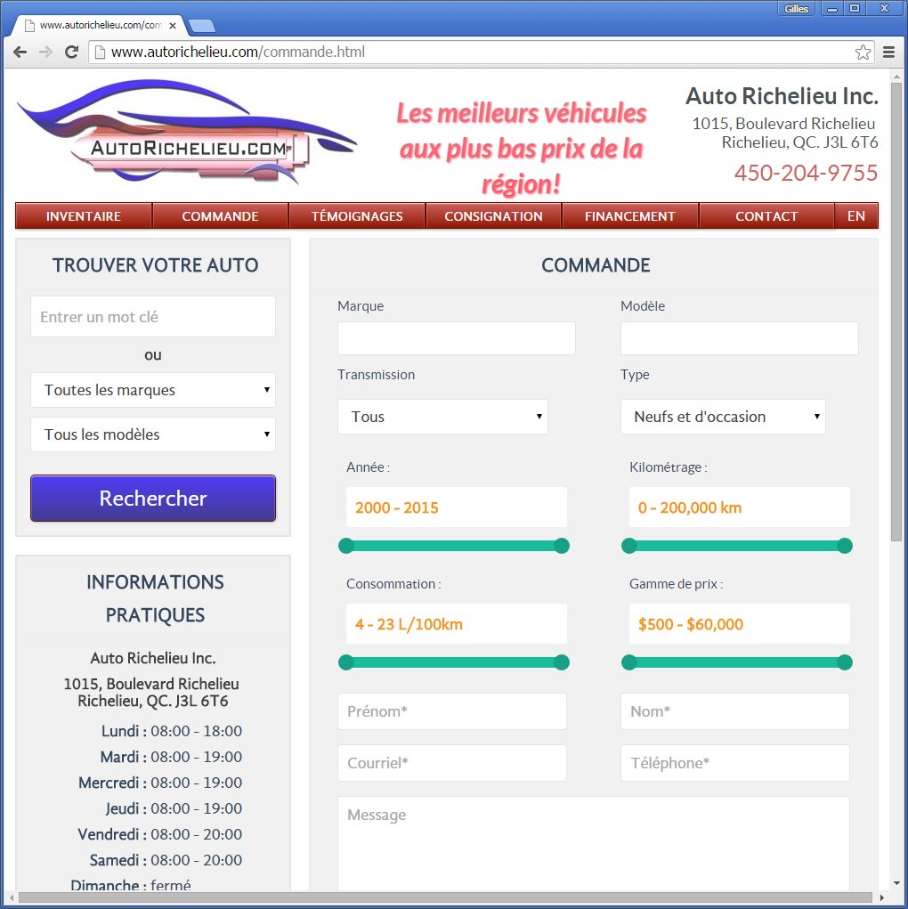908x909 pixels.
Task: Click the 'Lundi : 08:00 - 18:00' hours line
Action: [172, 731]
